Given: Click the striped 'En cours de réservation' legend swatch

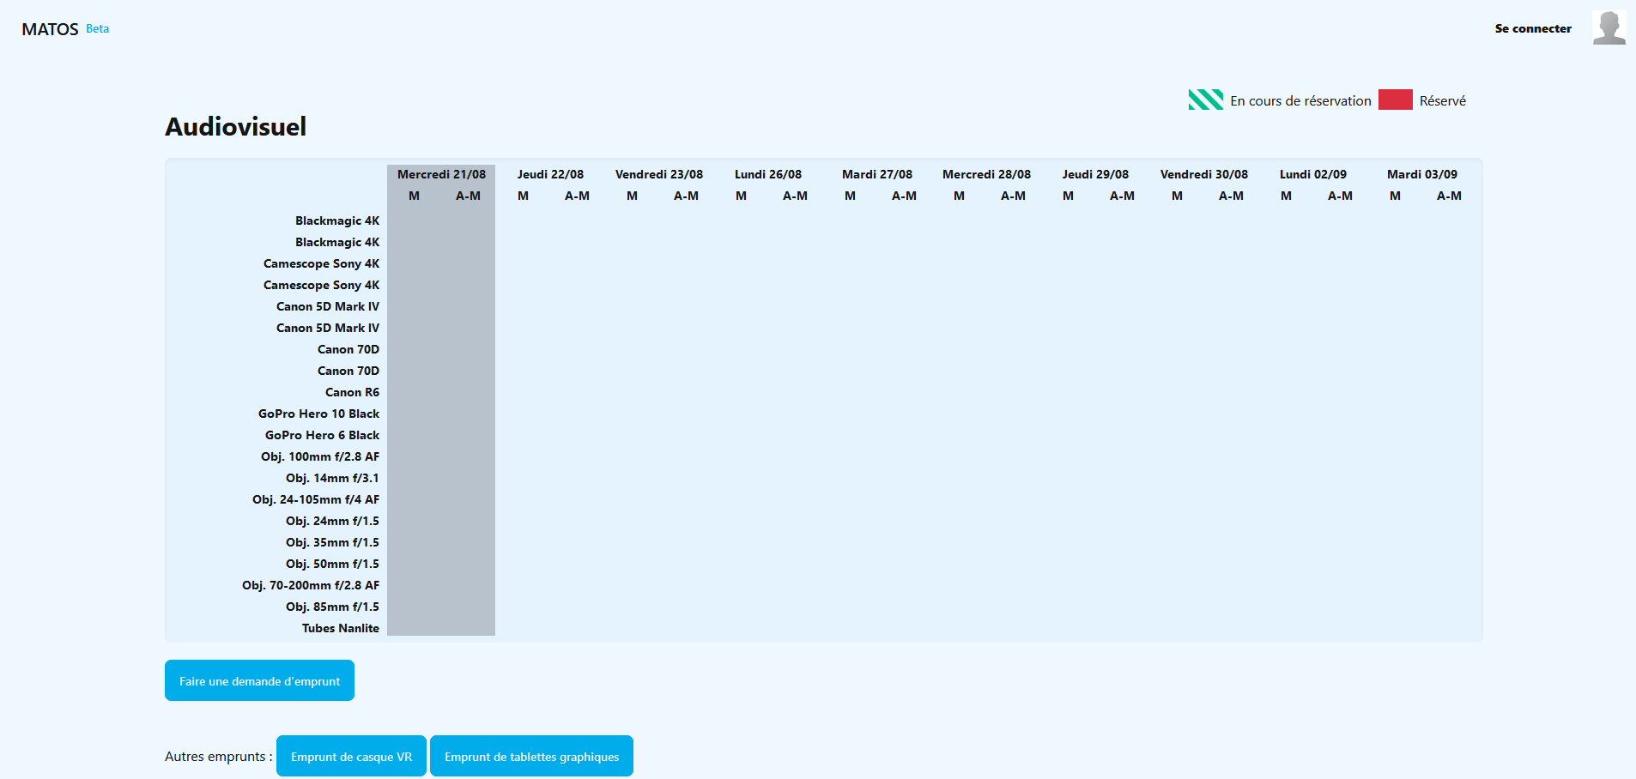Looking at the screenshot, I should point(1205,100).
